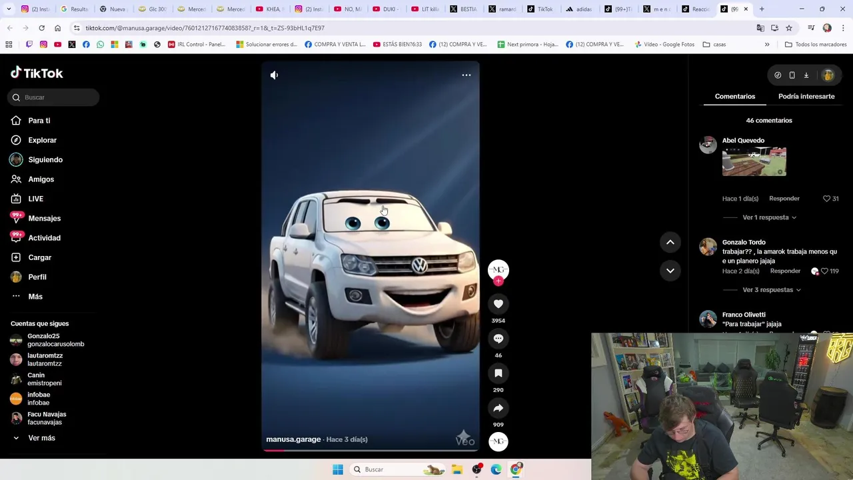Open the Gonzalo25 followed account
Image resolution: width=853 pixels, height=480 pixels.
(x=48, y=340)
